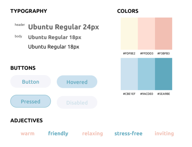Select the "Pressed" state button
Image resolution: width=192 pixels, height=147 pixels.
(31, 101)
